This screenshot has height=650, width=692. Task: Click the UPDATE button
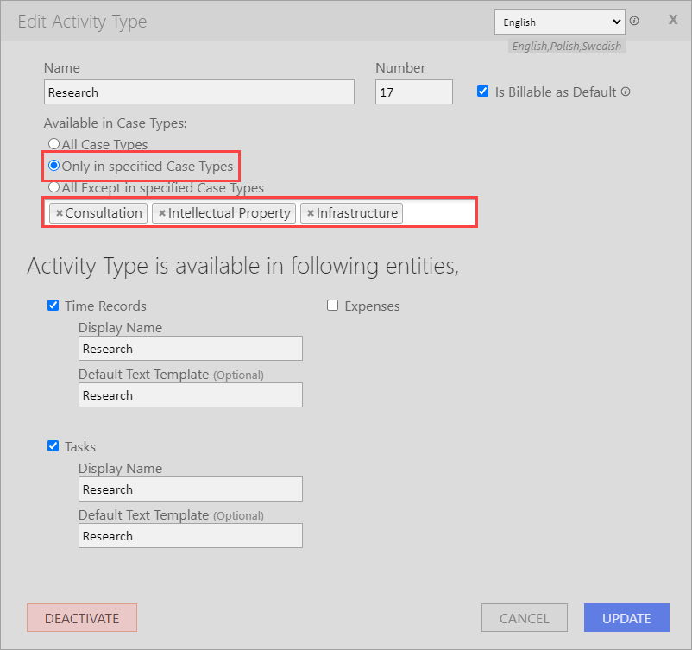click(x=626, y=618)
